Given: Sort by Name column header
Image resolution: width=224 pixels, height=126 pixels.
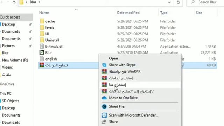Looking at the screenshot, I should click(x=44, y=13).
